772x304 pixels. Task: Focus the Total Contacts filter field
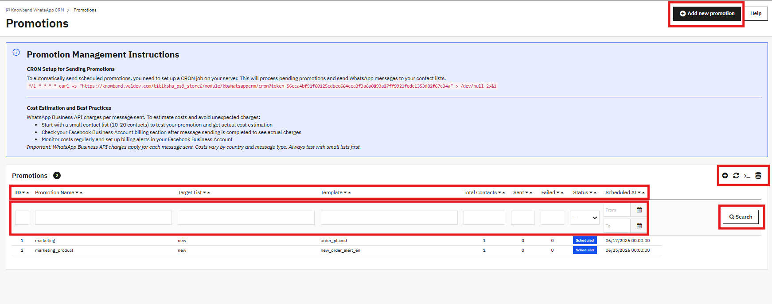pyautogui.click(x=484, y=218)
